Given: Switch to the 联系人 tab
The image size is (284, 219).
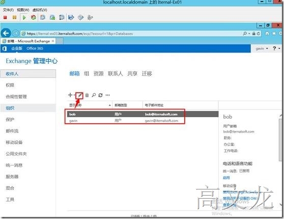Looking at the screenshot, I should (x=115, y=74).
